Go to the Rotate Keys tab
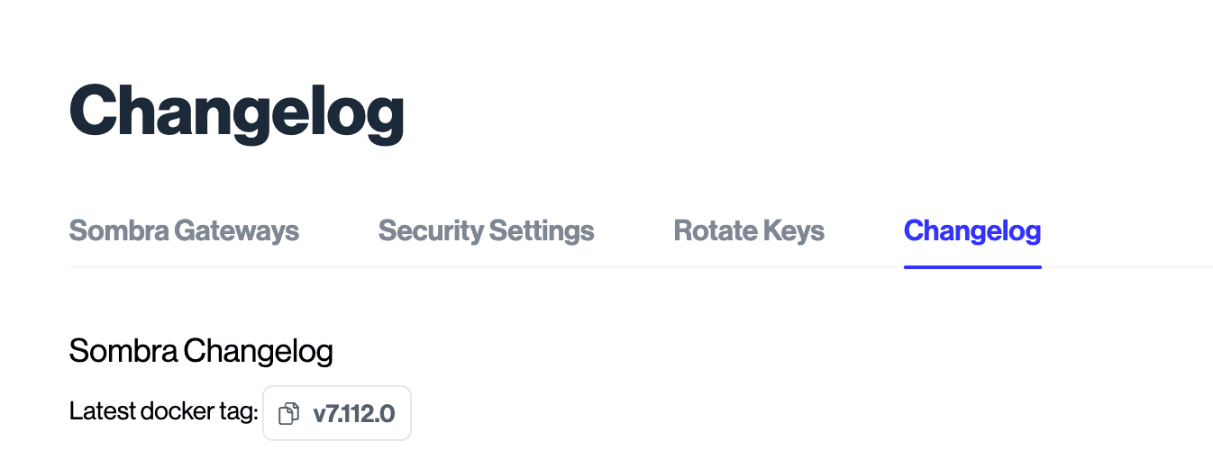Image resolution: width=1213 pixels, height=468 pixels. [x=749, y=230]
